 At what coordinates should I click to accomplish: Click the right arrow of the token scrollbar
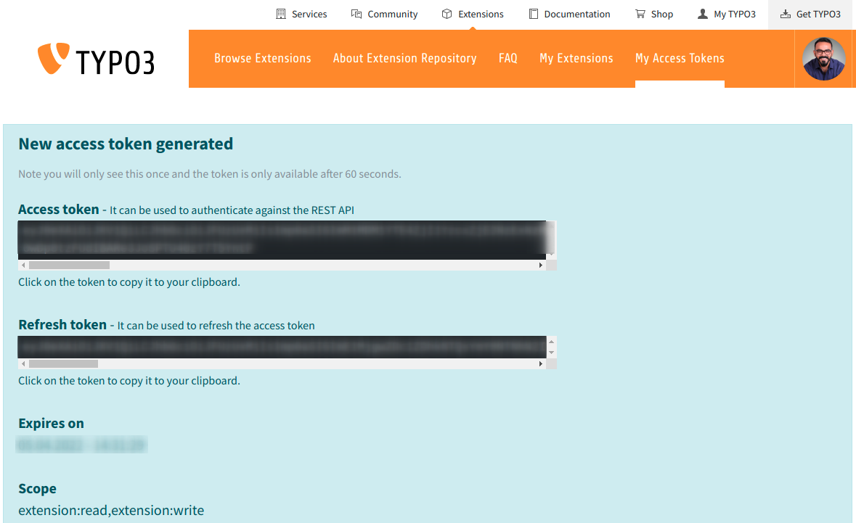(x=540, y=265)
